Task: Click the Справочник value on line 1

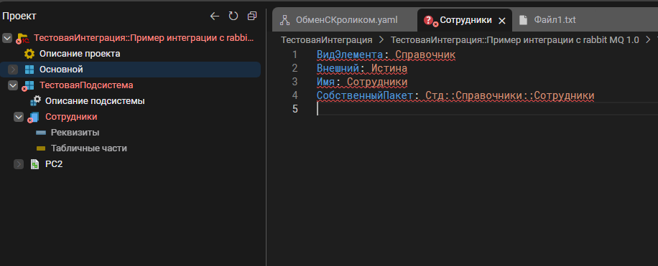Action: pyautogui.click(x=425, y=55)
